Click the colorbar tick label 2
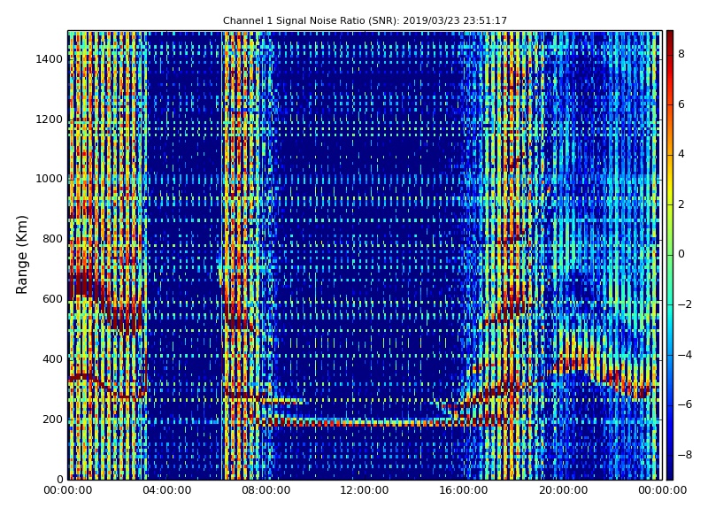 click(681, 204)
